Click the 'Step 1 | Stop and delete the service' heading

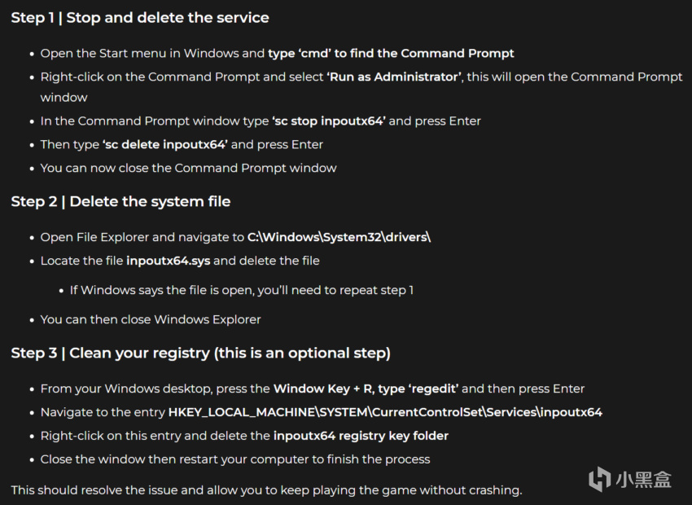click(x=140, y=18)
